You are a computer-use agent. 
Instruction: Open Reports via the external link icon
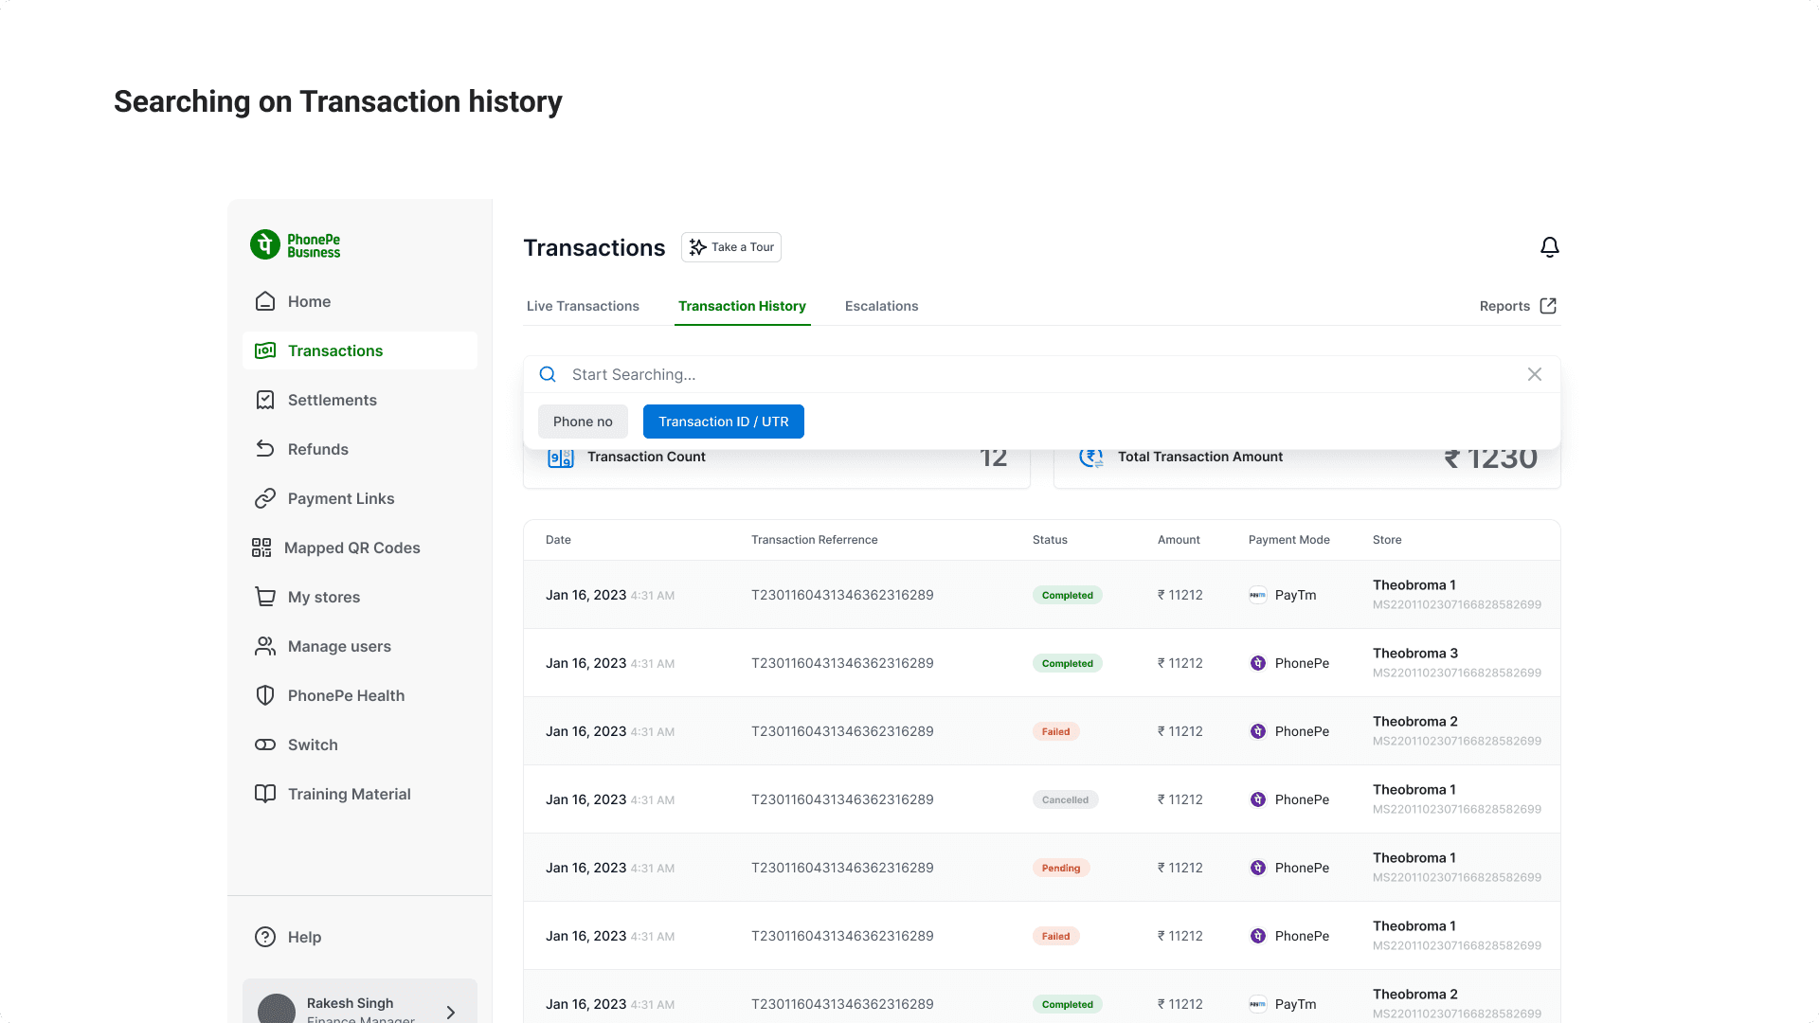[x=1548, y=306]
